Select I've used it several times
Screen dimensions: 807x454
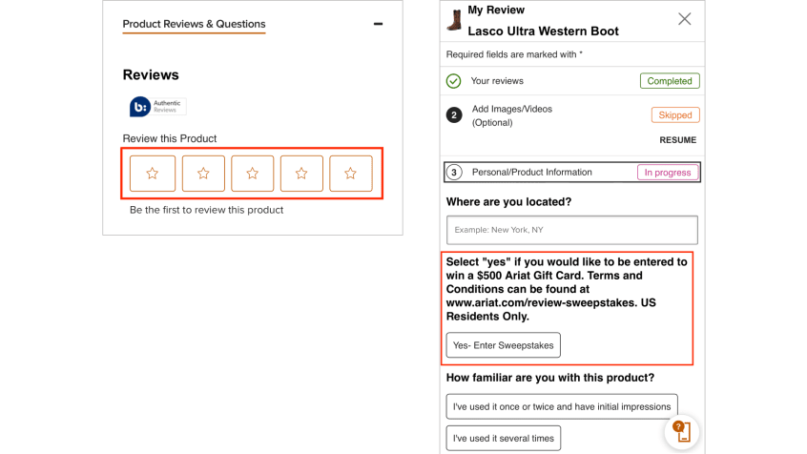click(x=504, y=438)
